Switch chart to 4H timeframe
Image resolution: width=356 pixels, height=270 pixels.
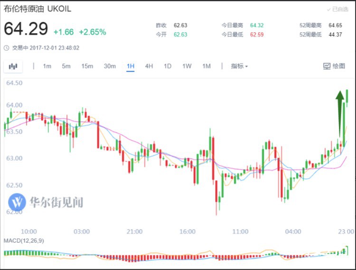point(149,66)
